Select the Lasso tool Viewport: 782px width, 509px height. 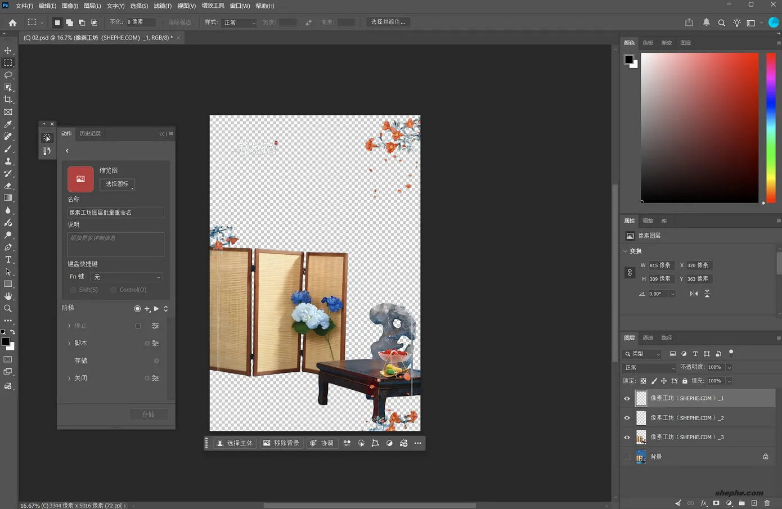click(8, 75)
